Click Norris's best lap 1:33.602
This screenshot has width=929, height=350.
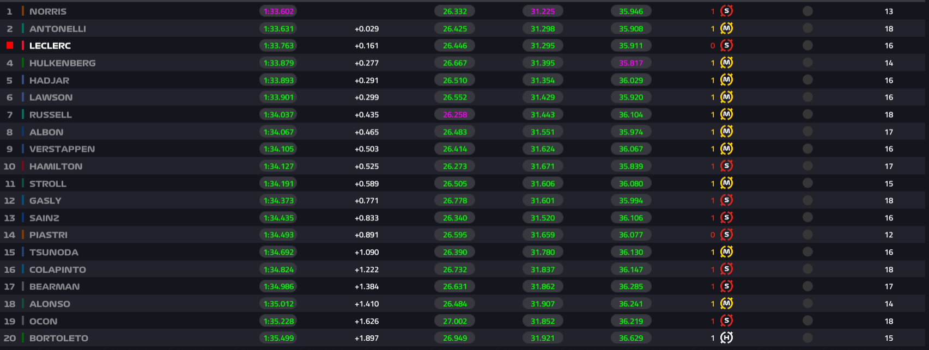[278, 11]
